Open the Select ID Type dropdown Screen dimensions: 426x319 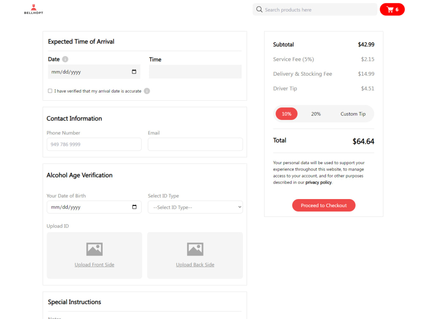(195, 207)
